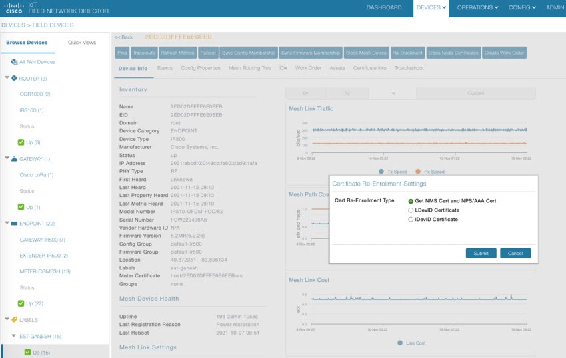Click the Refresh Metrics button
The image size is (566, 358).
[177, 53]
